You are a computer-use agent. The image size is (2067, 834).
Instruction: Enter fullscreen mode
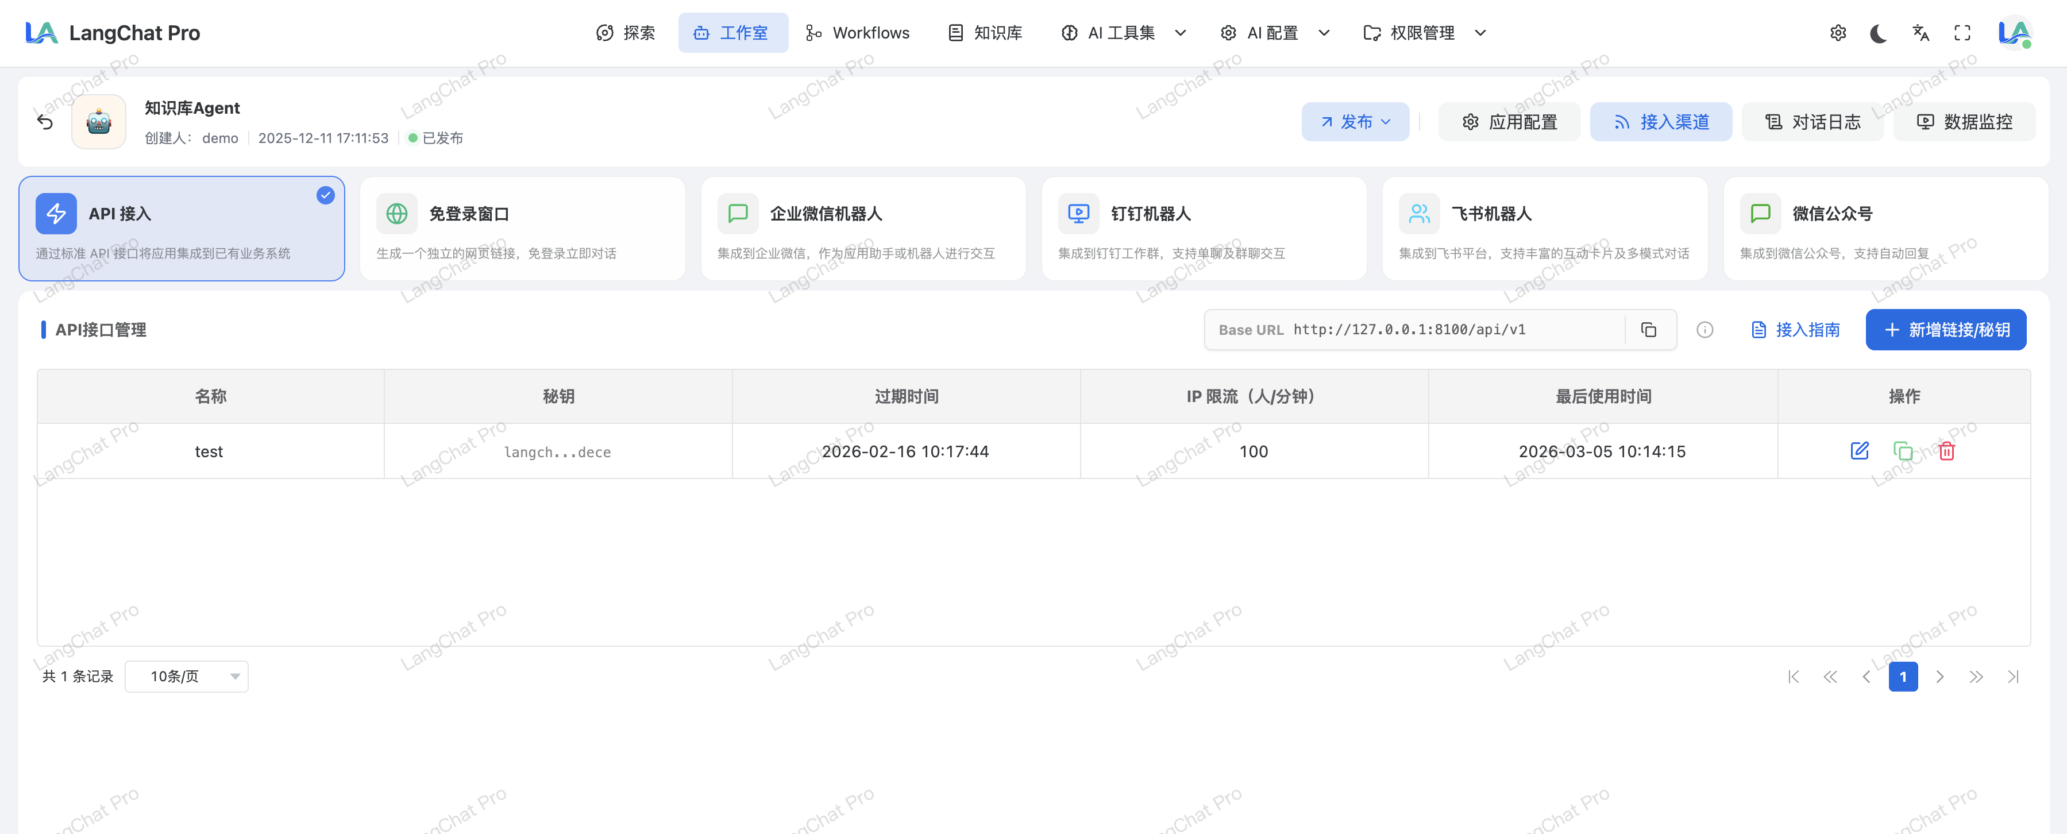click(1962, 33)
